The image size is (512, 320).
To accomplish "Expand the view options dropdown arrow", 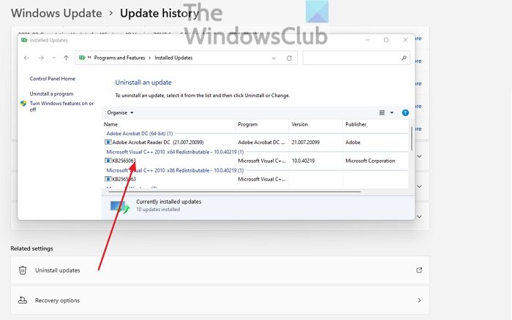I will pos(391,113).
